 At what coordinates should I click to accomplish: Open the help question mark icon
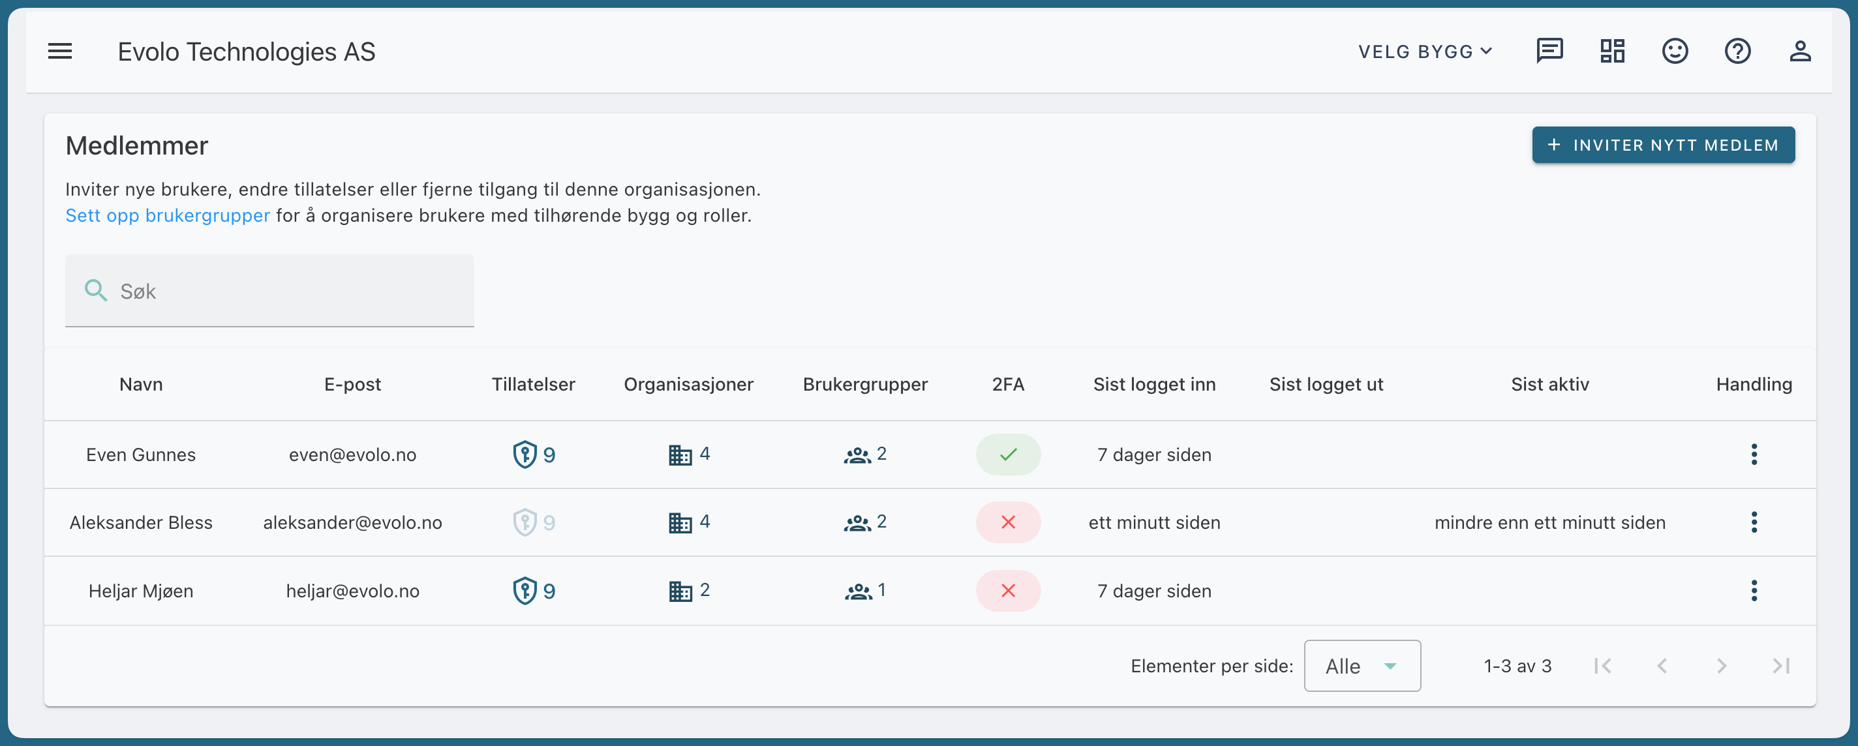(1737, 51)
